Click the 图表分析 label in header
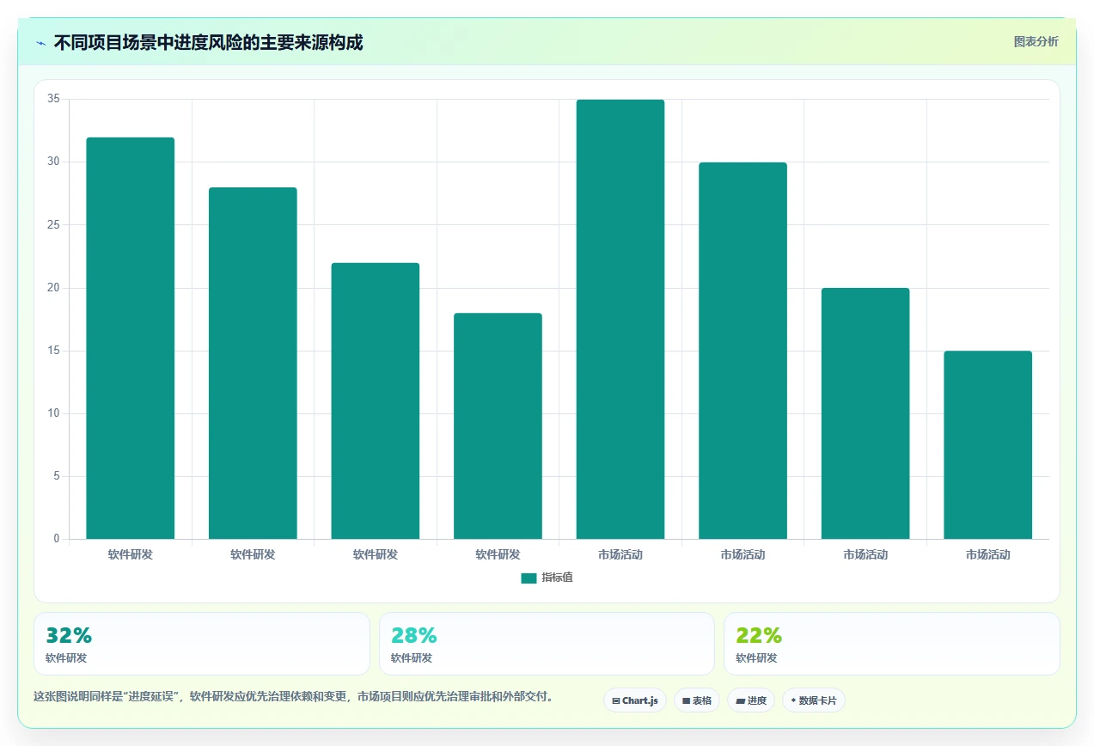Image resolution: width=1094 pixels, height=746 pixels. (1036, 41)
